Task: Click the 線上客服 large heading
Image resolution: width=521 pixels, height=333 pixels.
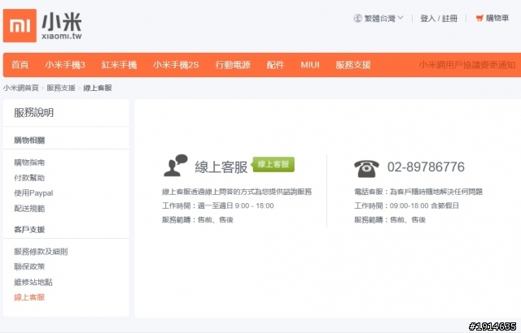Action: click(221, 166)
